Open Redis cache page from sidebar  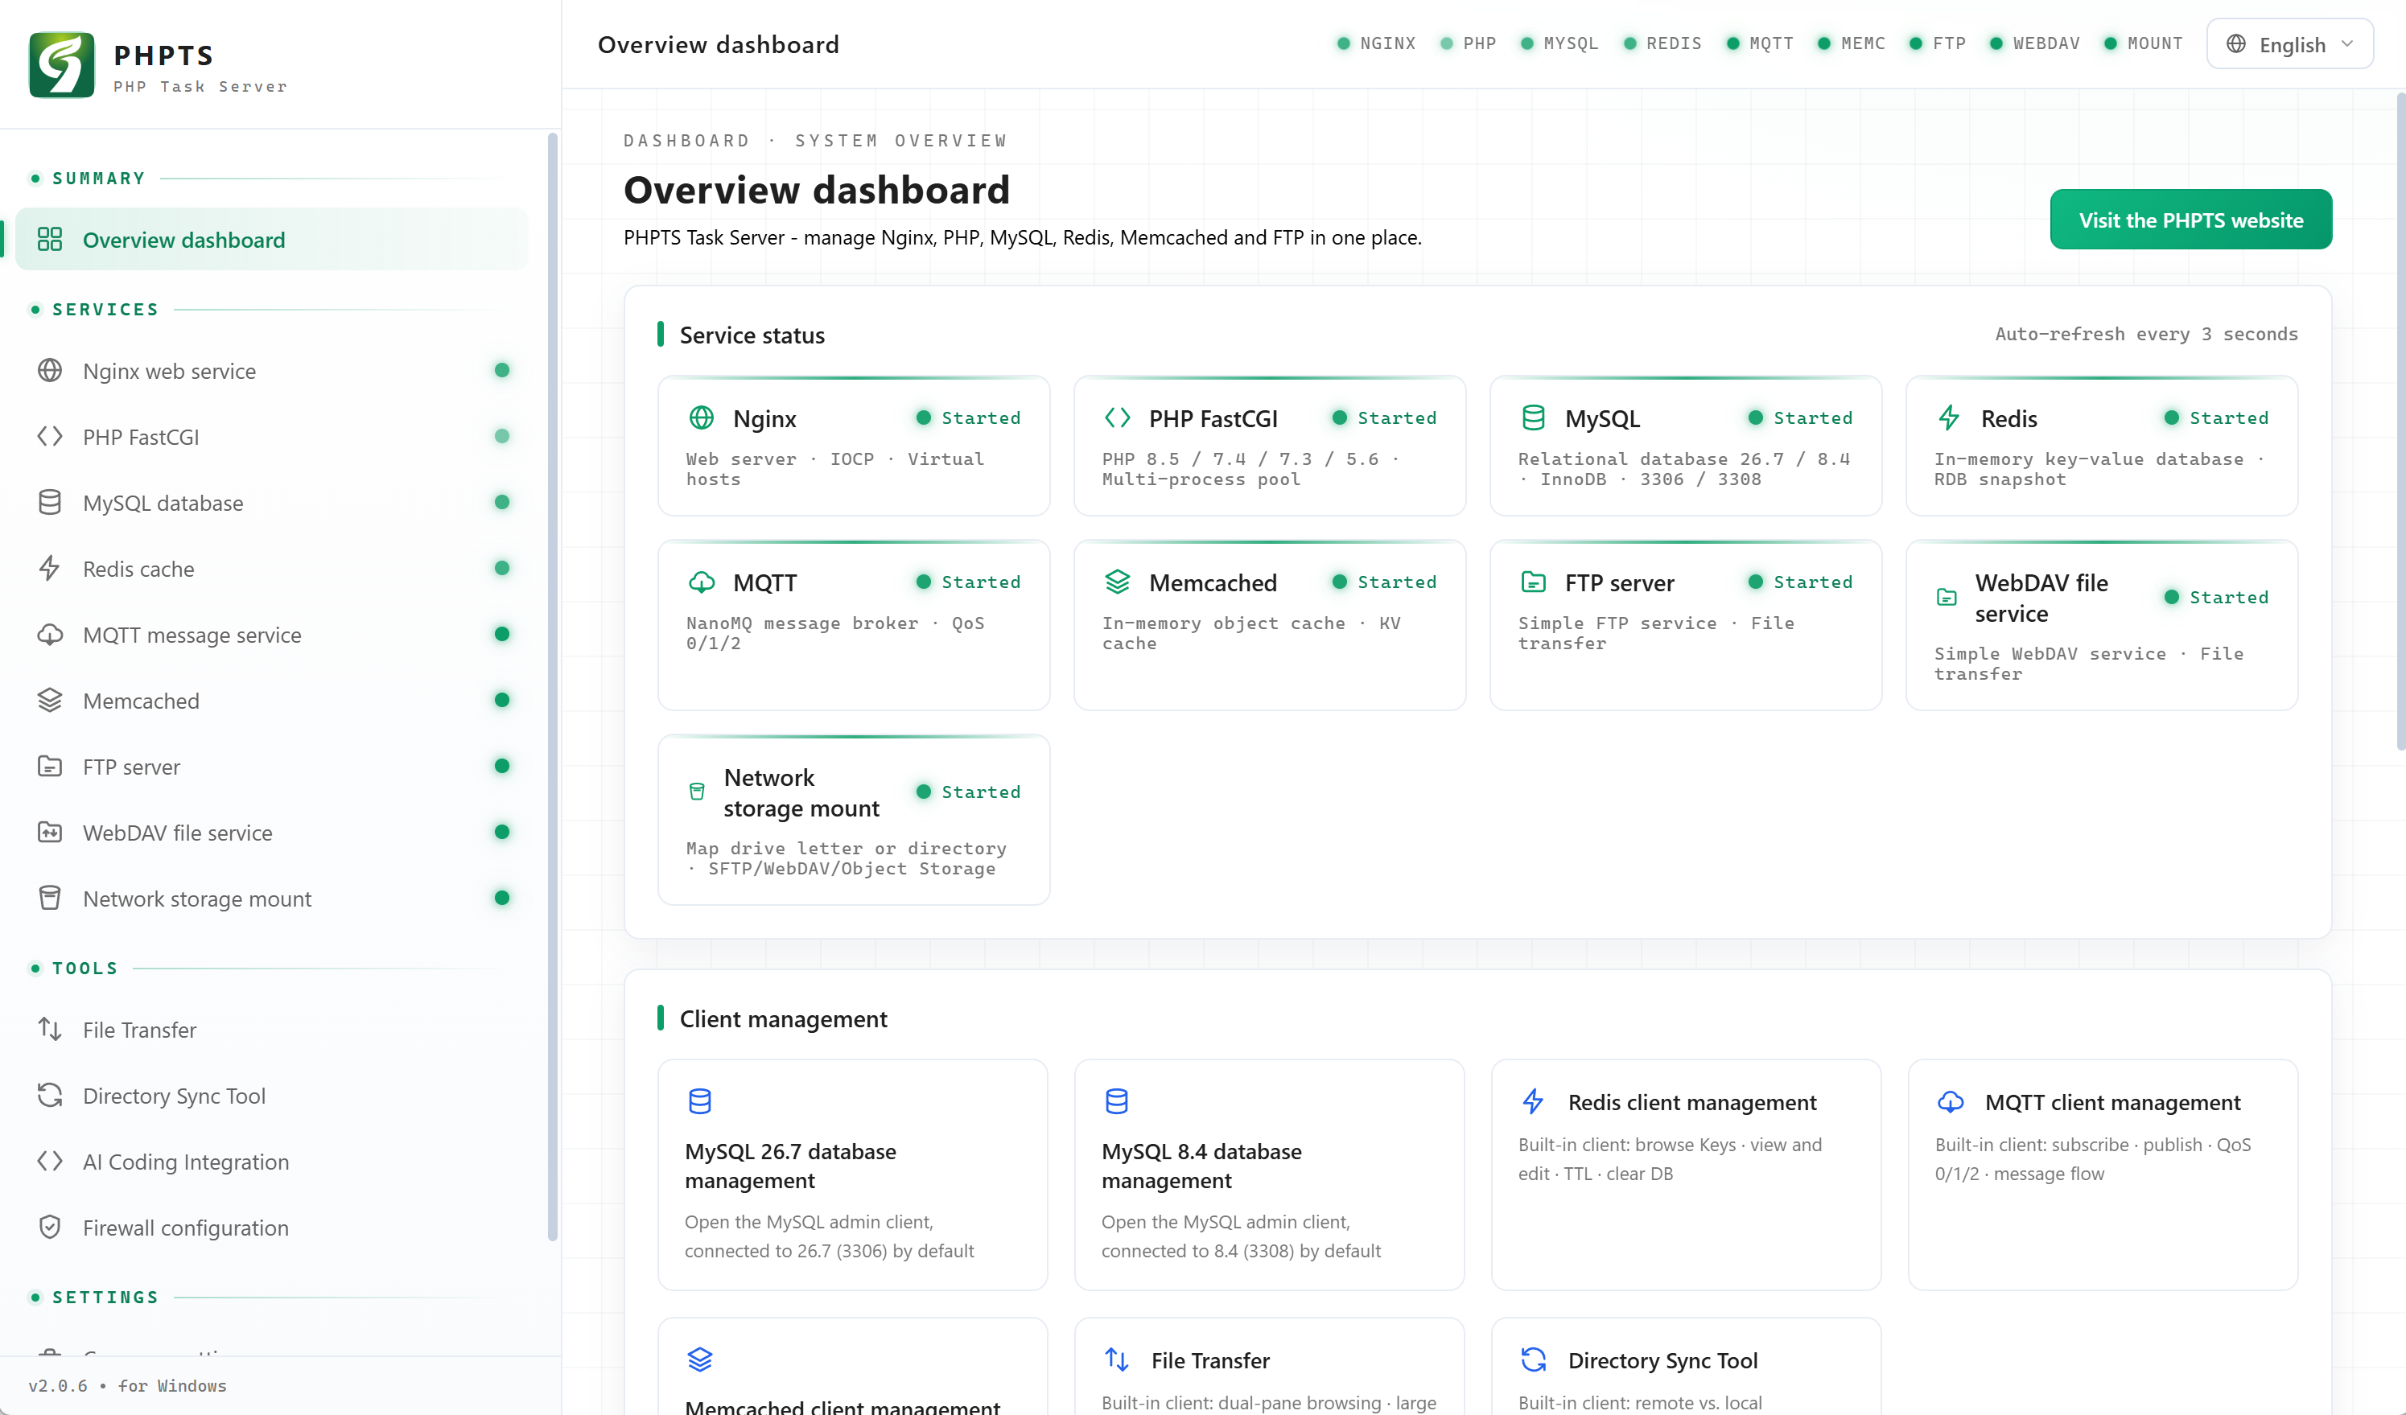pos(272,569)
